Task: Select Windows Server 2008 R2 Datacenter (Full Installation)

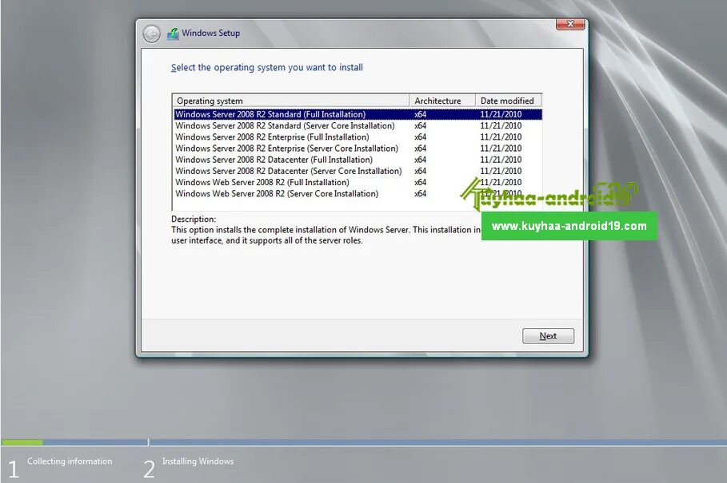Action: click(358, 160)
